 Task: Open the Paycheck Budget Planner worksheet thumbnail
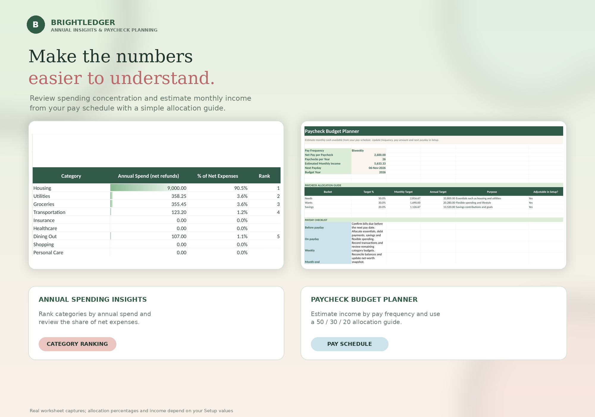point(433,195)
